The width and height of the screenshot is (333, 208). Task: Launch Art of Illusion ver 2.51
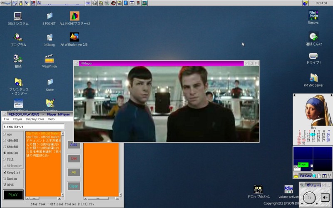75,37
